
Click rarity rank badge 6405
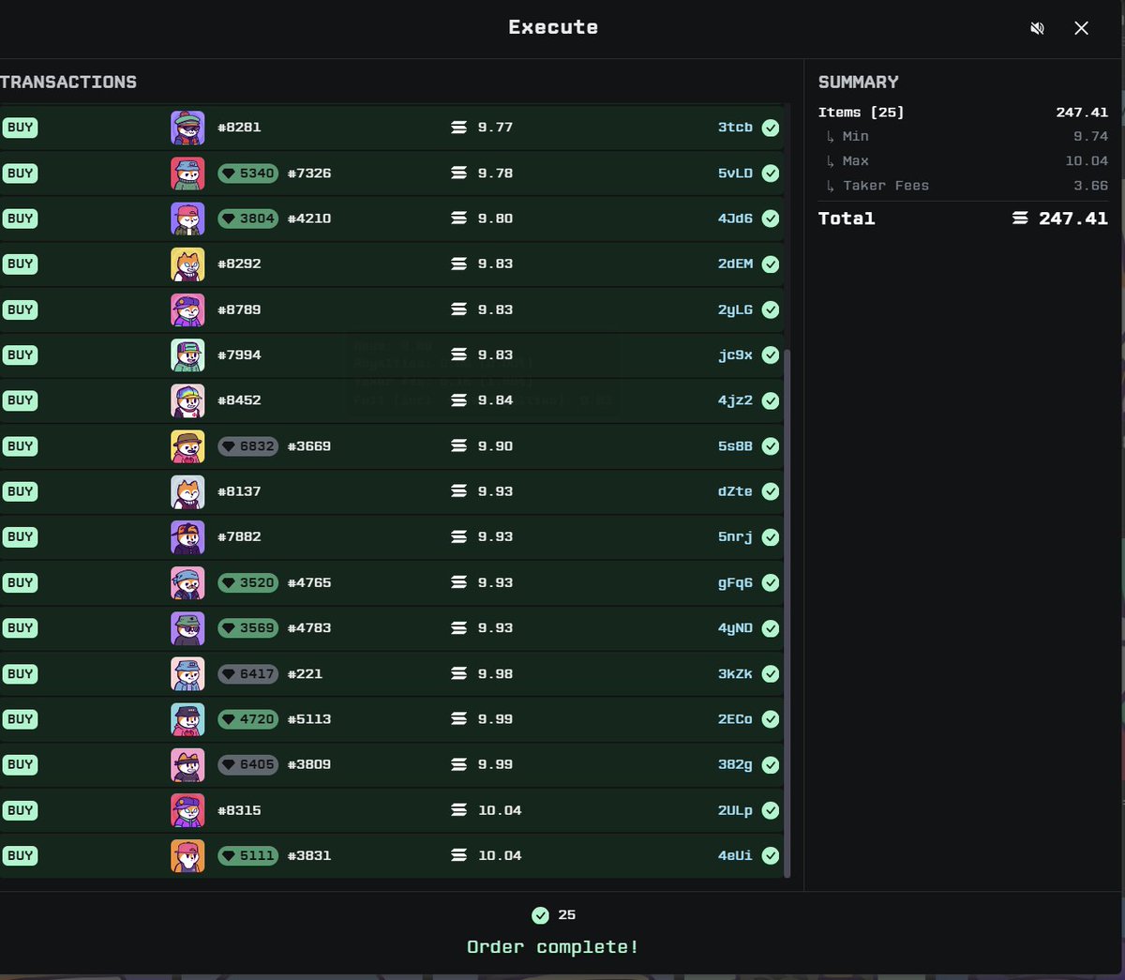(247, 764)
